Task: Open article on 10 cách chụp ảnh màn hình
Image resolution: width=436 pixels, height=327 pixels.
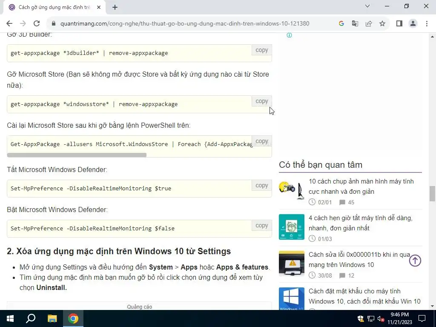Action: pos(361,186)
